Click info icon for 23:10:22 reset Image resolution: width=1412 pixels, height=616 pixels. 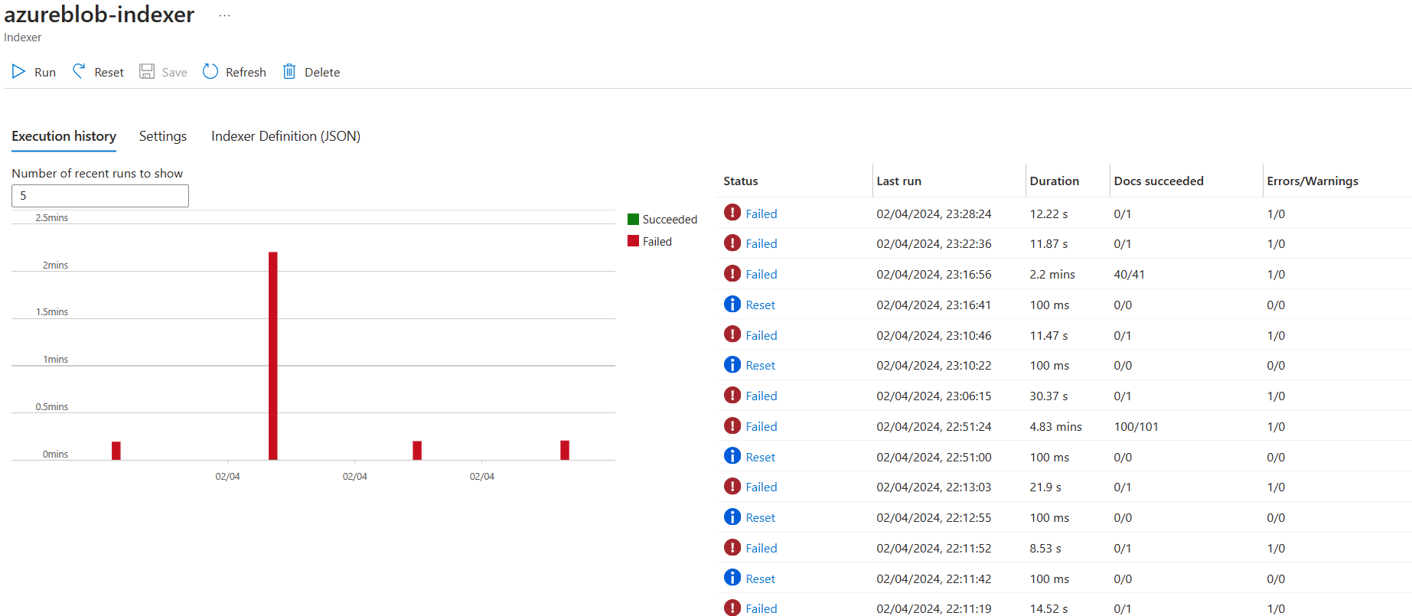click(732, 364)
